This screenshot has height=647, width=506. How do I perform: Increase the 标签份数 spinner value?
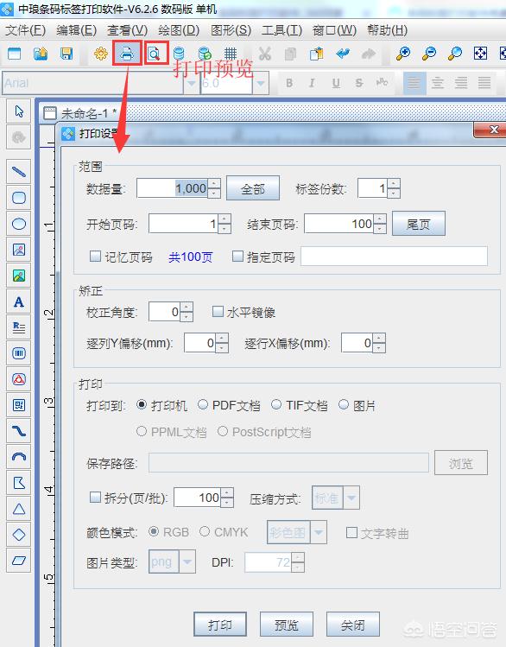tap(394, 184)
